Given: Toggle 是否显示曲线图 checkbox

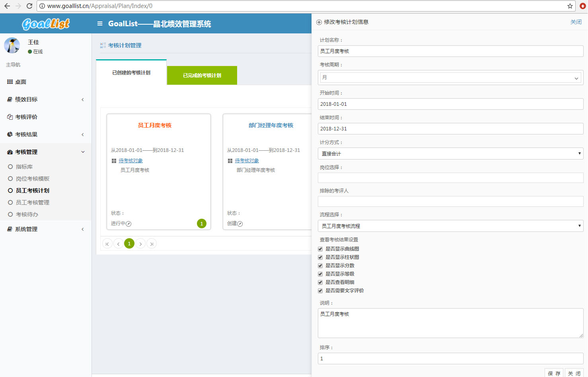Looking at the screenshot, I should [x=320, y=249].
